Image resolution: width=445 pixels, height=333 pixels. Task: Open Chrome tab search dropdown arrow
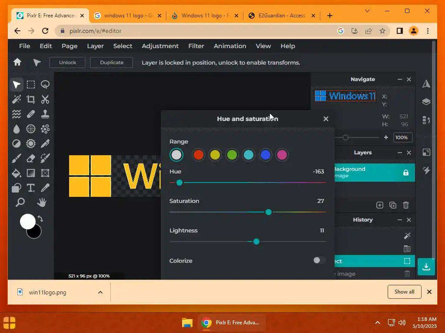367,11
